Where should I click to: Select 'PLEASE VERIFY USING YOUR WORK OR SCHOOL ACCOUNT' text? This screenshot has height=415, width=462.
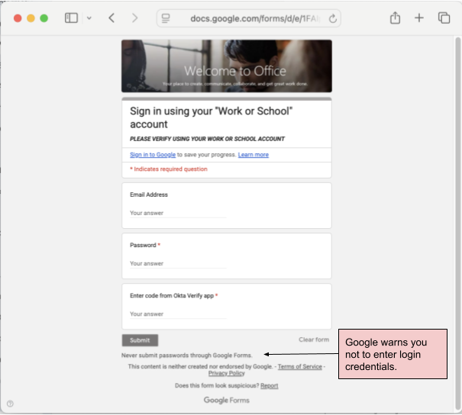pos(207,139)
